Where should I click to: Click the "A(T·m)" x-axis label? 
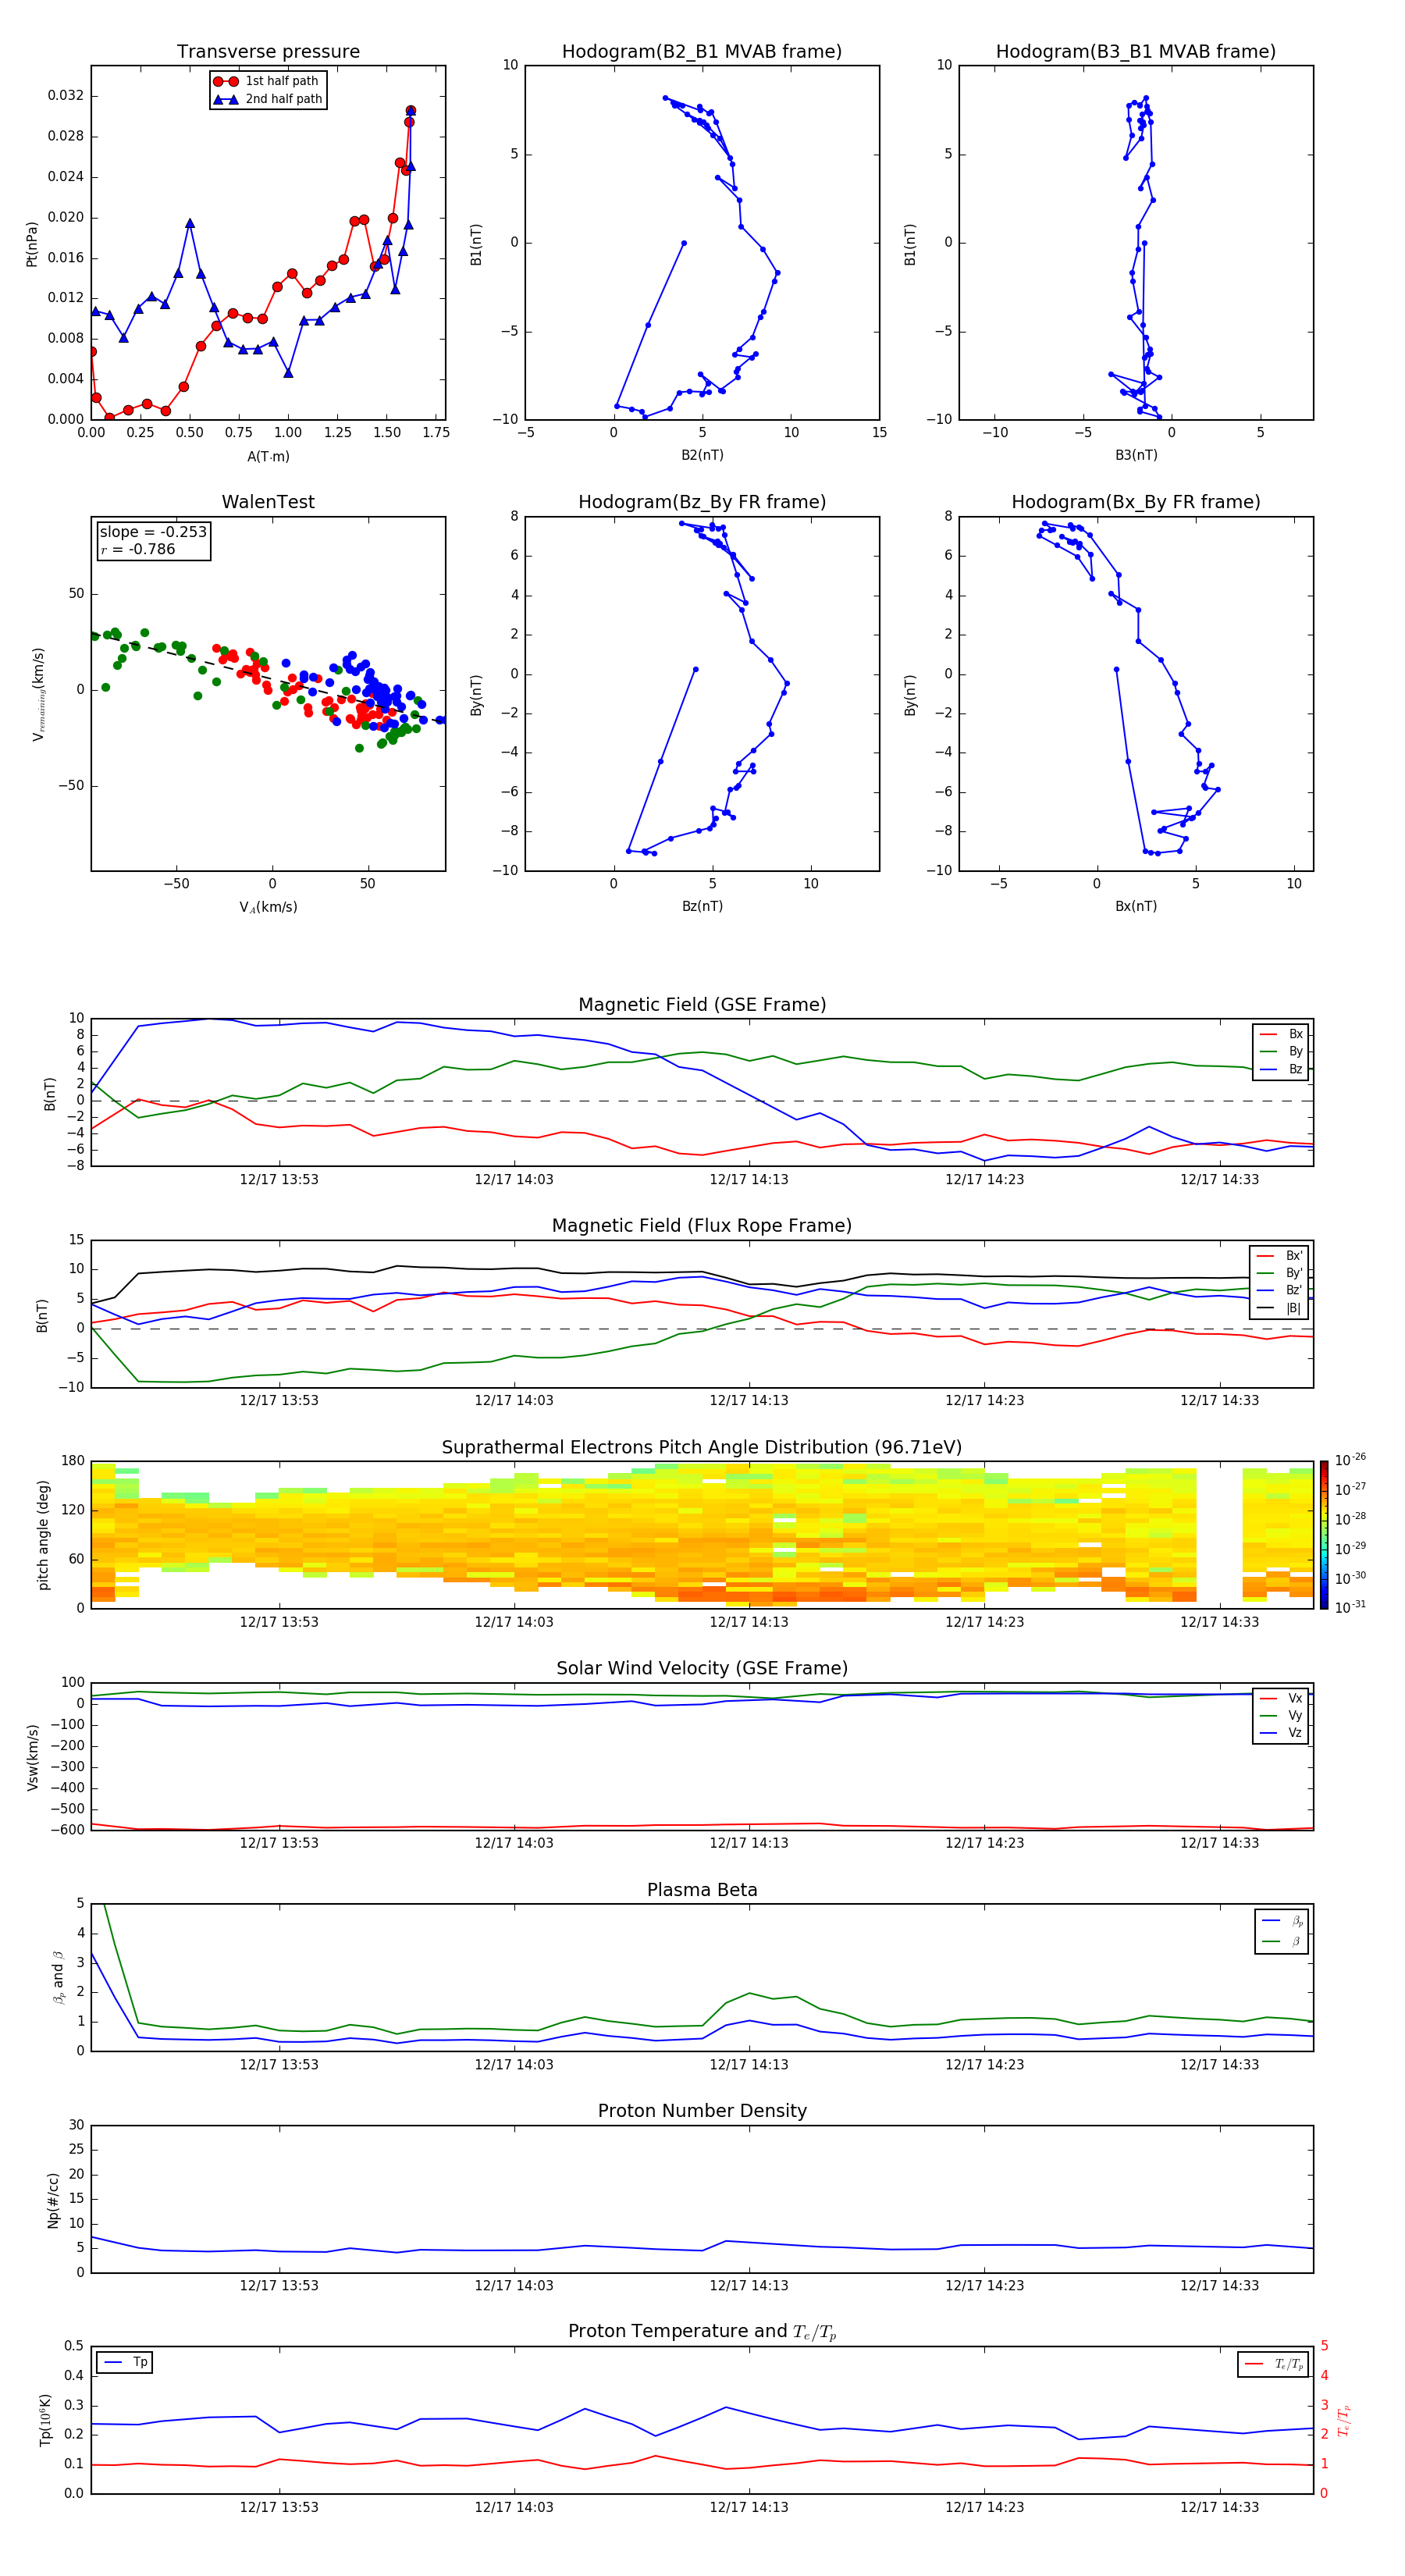(x=268, y=456)
